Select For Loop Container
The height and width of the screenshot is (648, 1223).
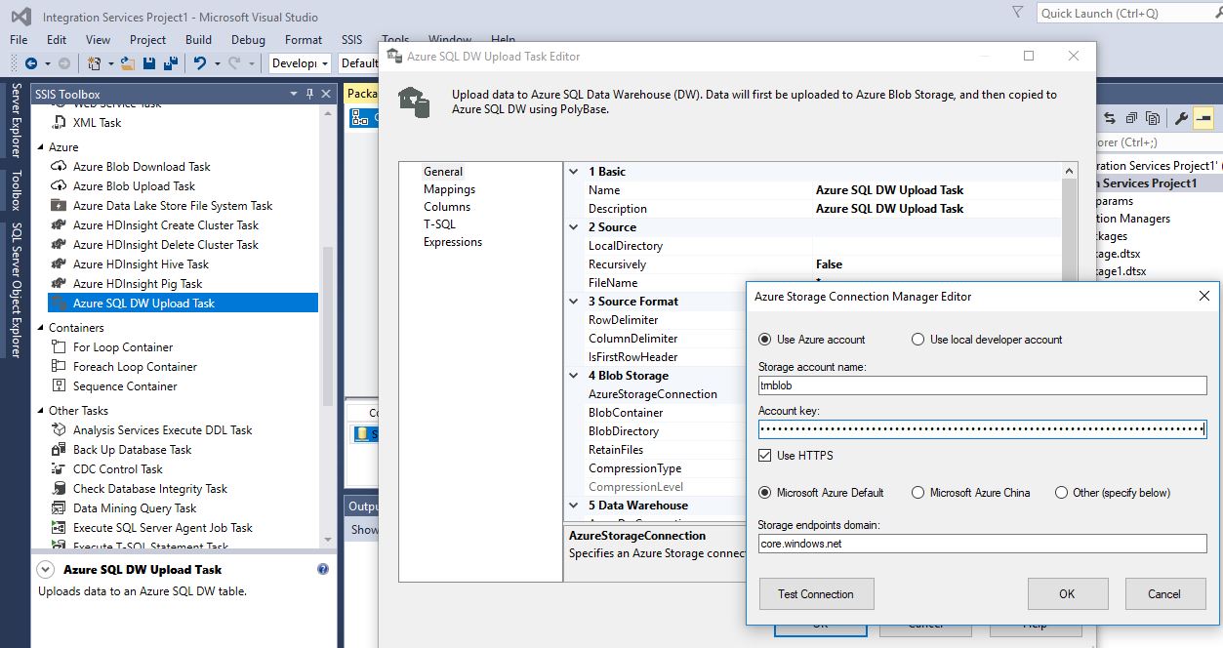[x=123, y=347]
